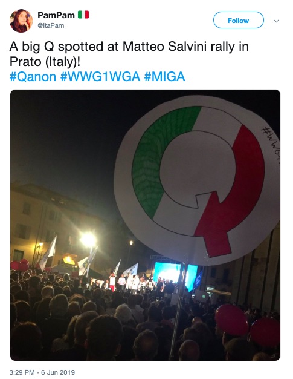293x379 pixels.
Task: Click the Italian flag emoji beside PamPam
Action: click(83, 15)
